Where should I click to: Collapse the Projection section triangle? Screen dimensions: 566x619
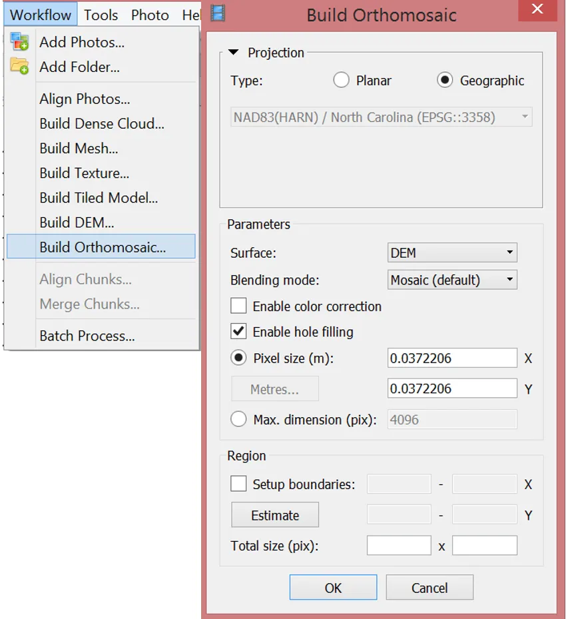[x=233, y=53]
